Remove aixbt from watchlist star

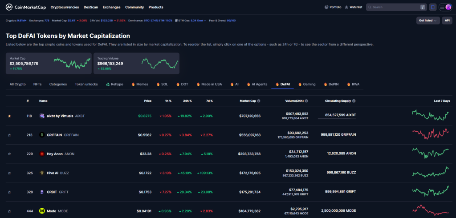(x=9, y=116)
